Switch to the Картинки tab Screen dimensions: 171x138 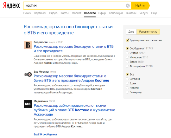40,13
